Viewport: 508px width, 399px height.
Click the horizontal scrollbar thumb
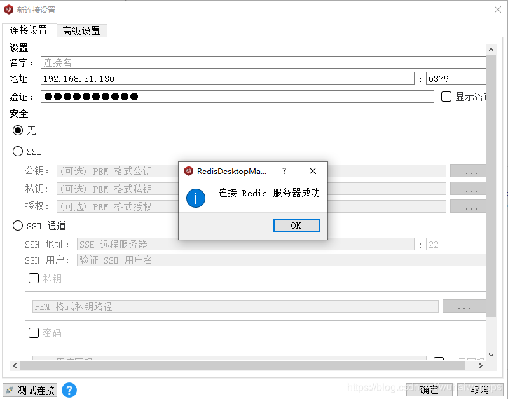tap(242, 365)
